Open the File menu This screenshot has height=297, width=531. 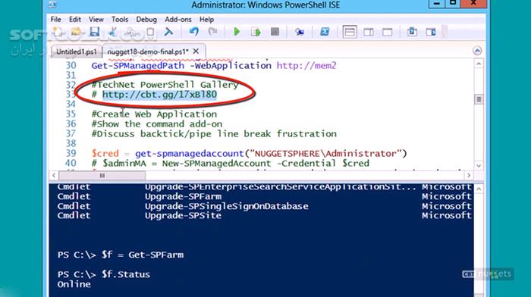point(55,19)
